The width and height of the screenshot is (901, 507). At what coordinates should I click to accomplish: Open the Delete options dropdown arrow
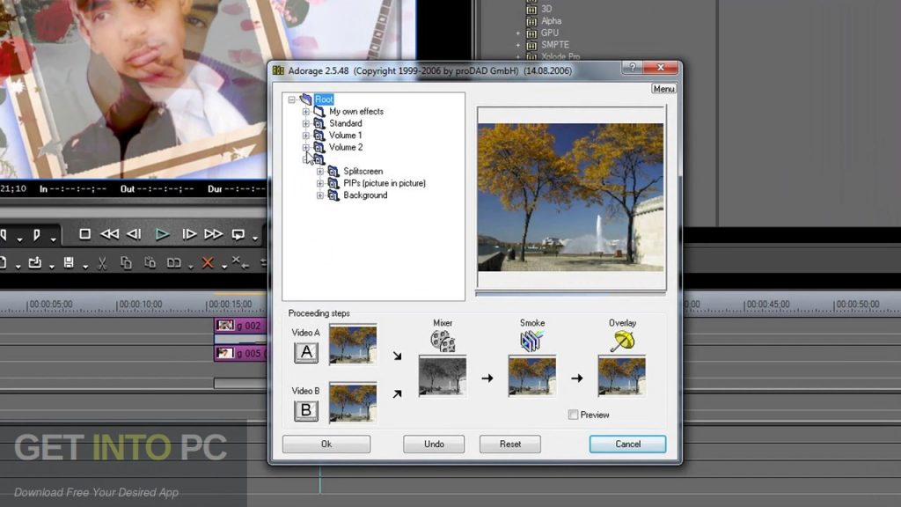click(x=224, y=266)
